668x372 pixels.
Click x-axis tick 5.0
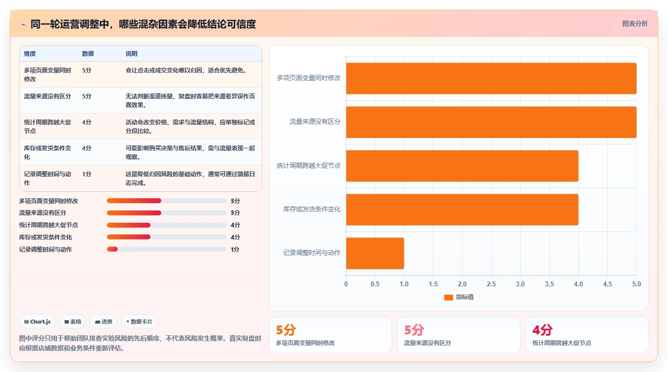click(x=637, y=284)
